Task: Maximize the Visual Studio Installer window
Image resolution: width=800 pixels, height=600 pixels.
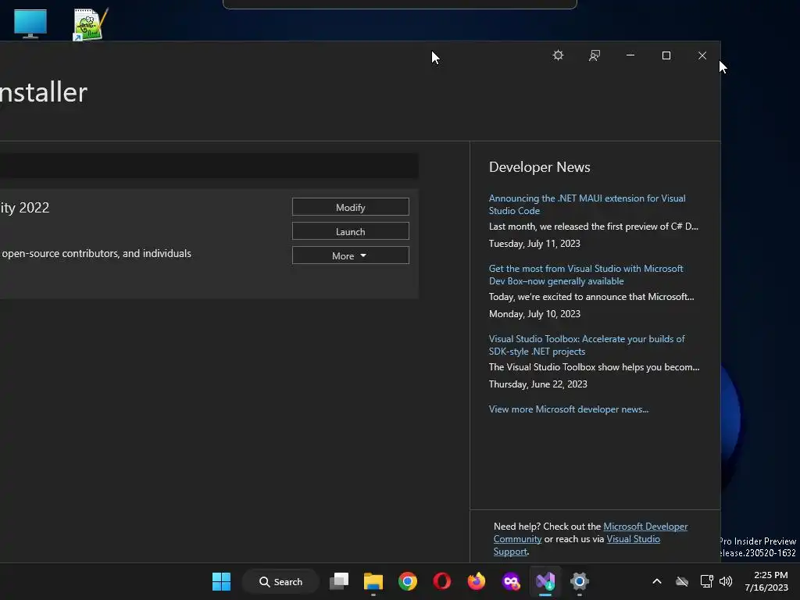Action: [x=666, y=55]
